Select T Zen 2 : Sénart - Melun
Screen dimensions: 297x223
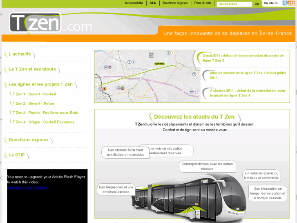[x=33, y=104]
